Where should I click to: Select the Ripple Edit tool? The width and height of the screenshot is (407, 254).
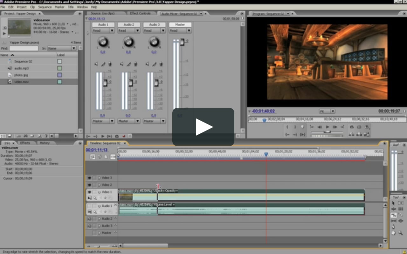pyautogui.click(x=393, y=209)
